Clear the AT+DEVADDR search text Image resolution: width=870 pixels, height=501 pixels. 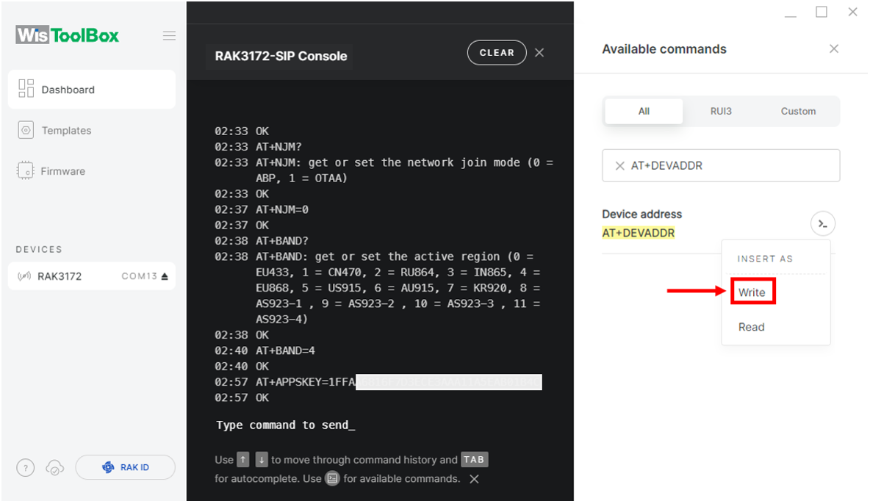pyautogui.click(x=620, y=165)
